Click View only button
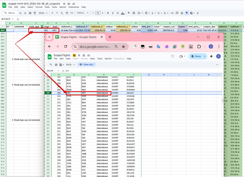The height and width of the screenshot is (177, 244). pyautogui.click(x=86, y=65)
